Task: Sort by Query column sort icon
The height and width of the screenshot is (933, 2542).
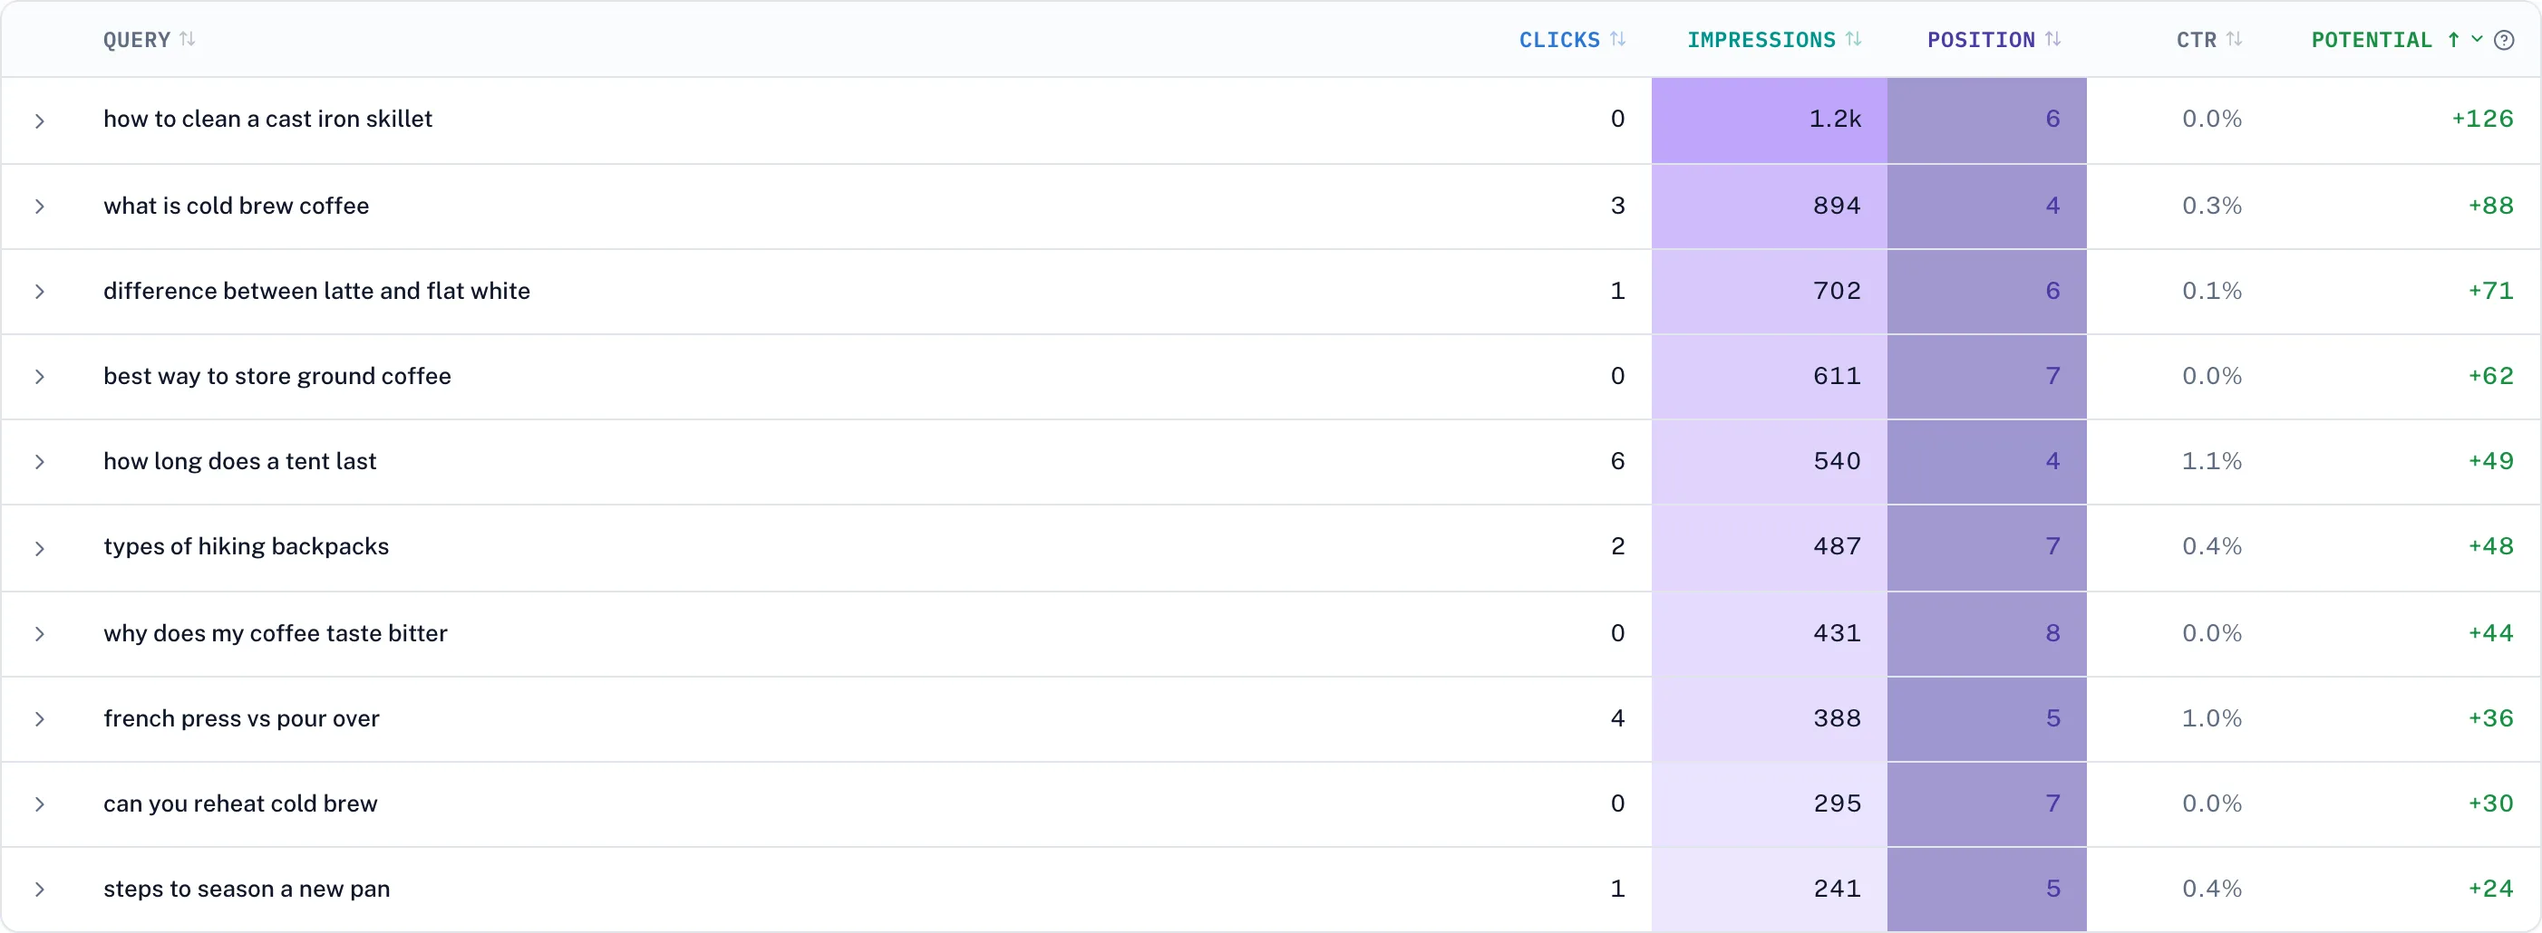Action: tap(188, 40)
